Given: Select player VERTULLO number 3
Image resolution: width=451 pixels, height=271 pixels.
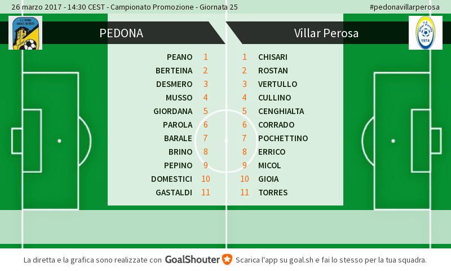Looking at the screenshot, I should pos(277,84).
